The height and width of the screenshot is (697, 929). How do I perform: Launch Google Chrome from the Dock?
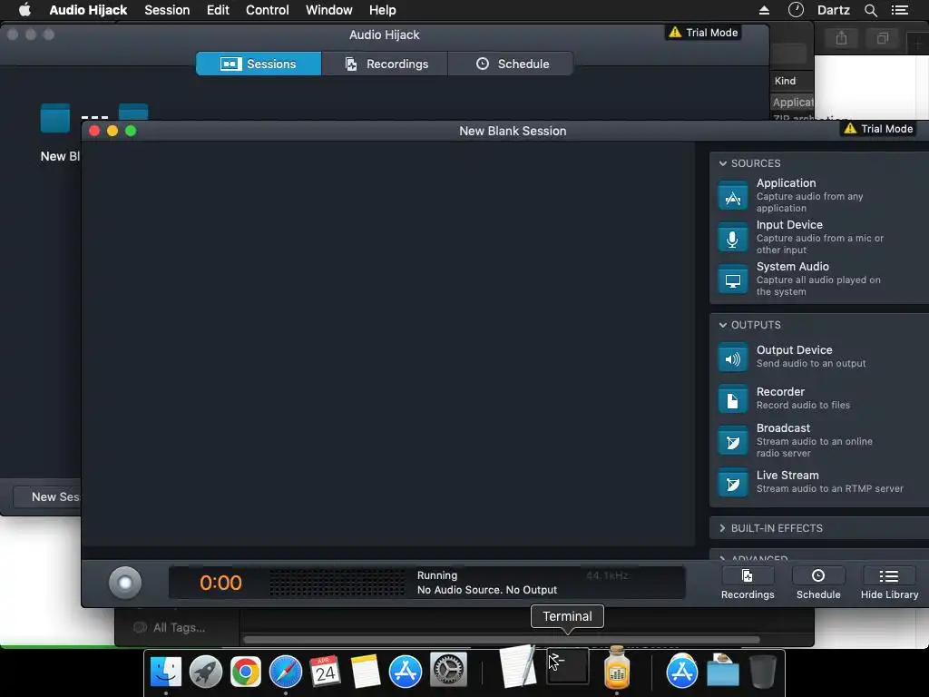(x=245, y=672)
